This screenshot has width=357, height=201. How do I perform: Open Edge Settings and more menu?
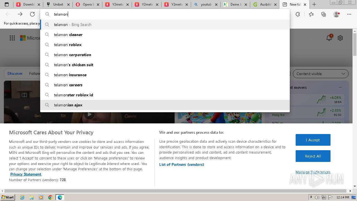[x=349, y=14]
